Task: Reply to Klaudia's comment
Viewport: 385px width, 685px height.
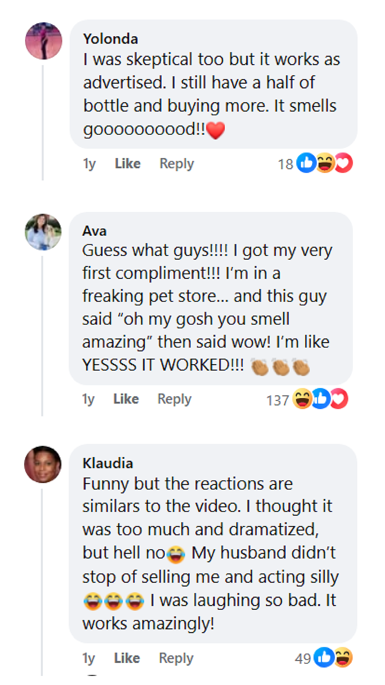Action: [176, 658]
